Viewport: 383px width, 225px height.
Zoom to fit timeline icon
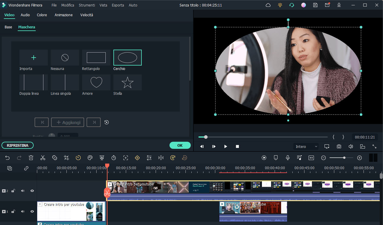[x=311, y=158]
